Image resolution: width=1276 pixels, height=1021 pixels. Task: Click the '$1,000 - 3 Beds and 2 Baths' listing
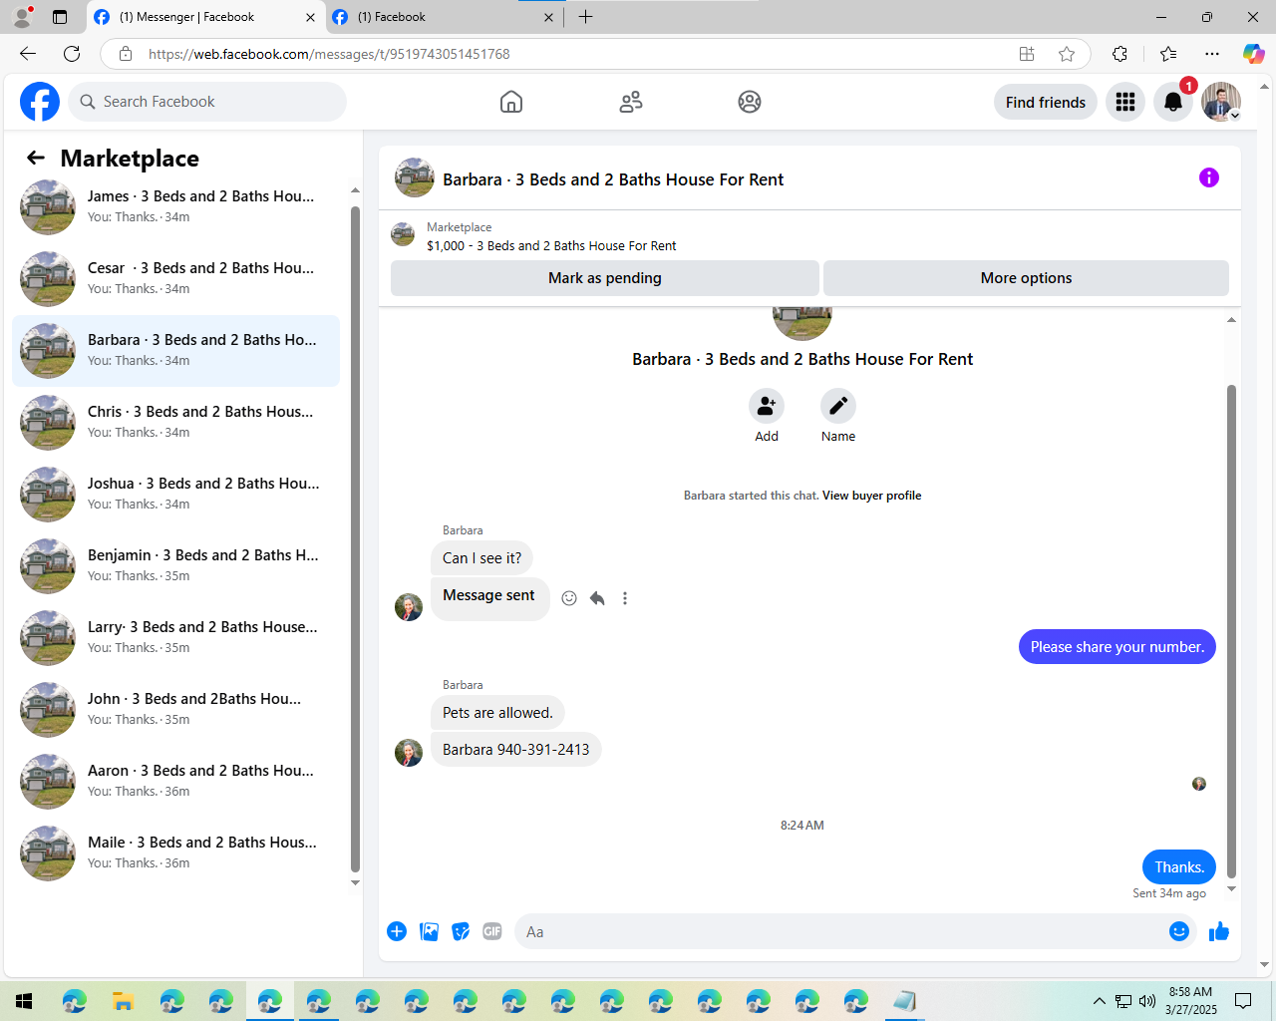tap(551, 246)
